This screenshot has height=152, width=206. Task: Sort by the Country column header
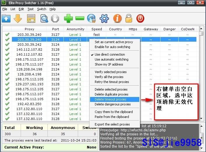[115, 29]
